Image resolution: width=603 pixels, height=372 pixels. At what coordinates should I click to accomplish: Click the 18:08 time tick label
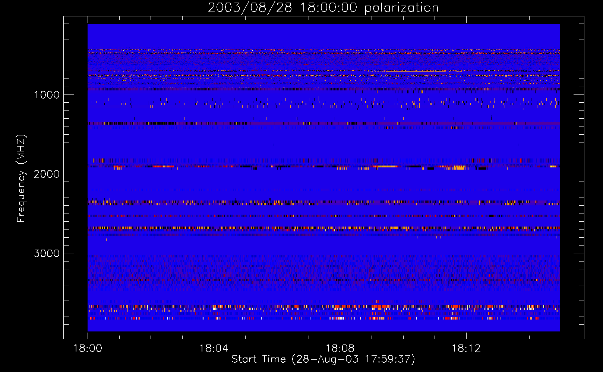point(340,349)
